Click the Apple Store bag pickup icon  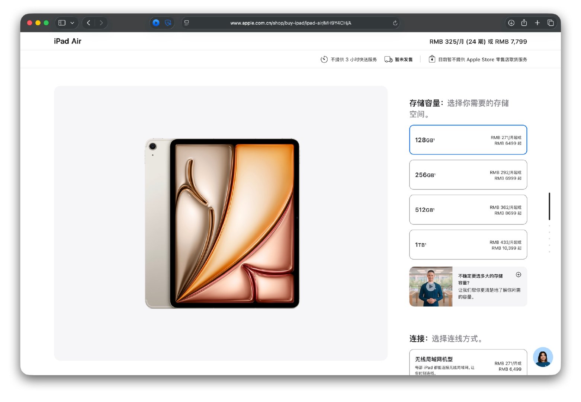[x=432, y=59]
